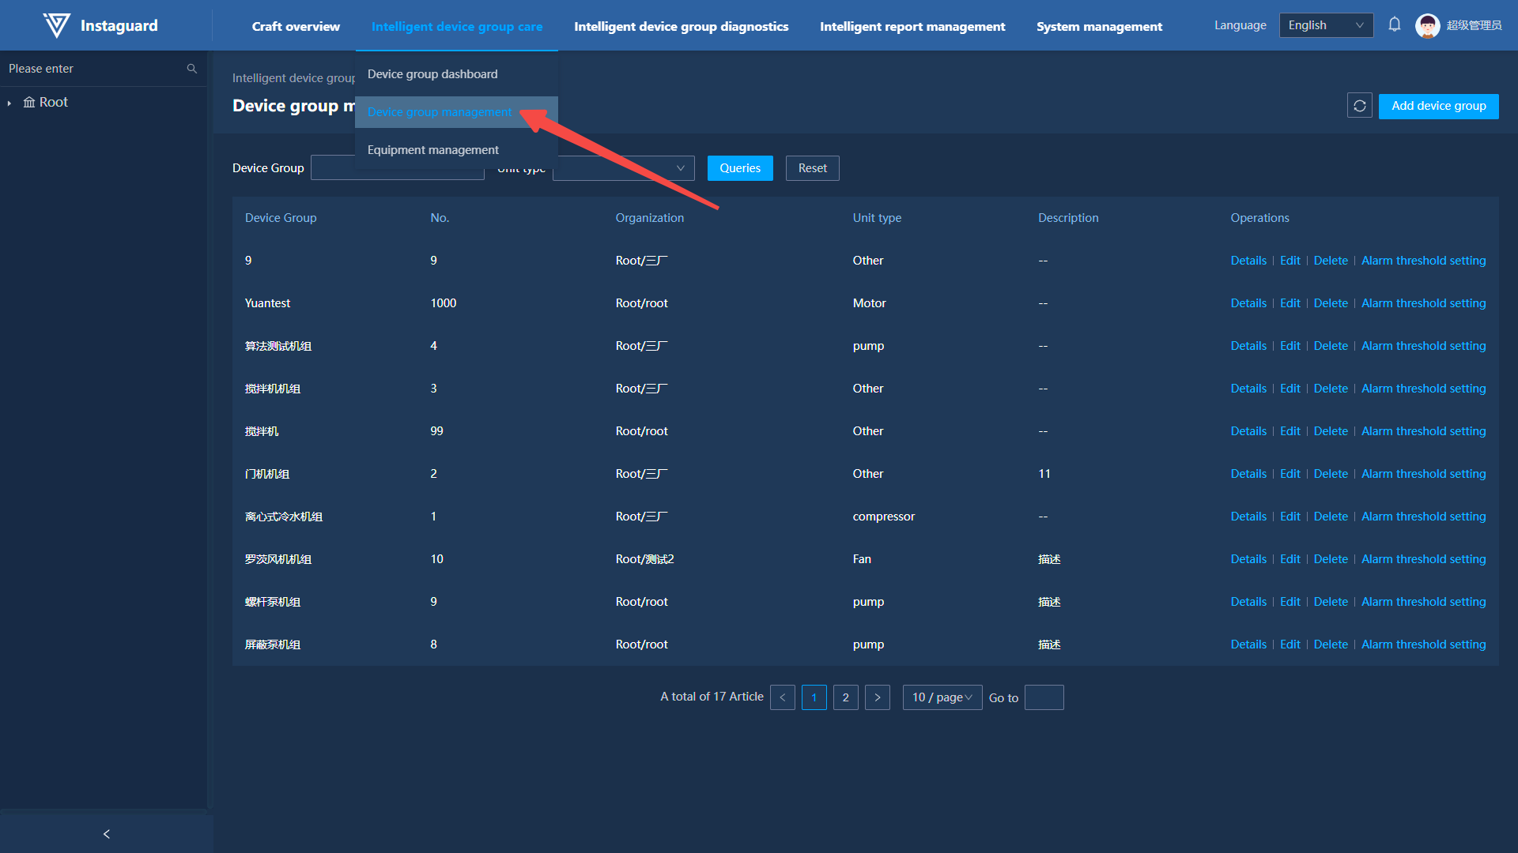
Task: Open Intelligent report management tab
Action: 912,26
